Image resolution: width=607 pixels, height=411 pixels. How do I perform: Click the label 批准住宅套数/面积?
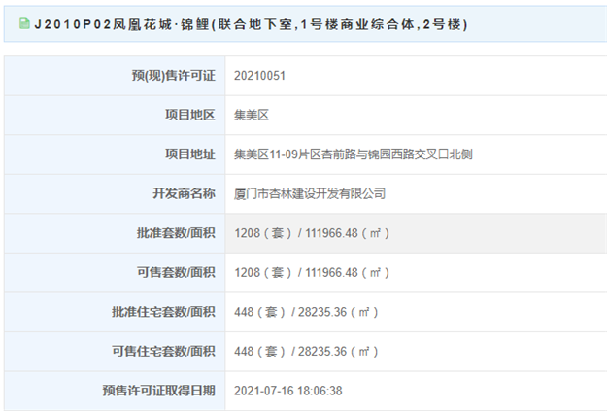click(163, 312)
